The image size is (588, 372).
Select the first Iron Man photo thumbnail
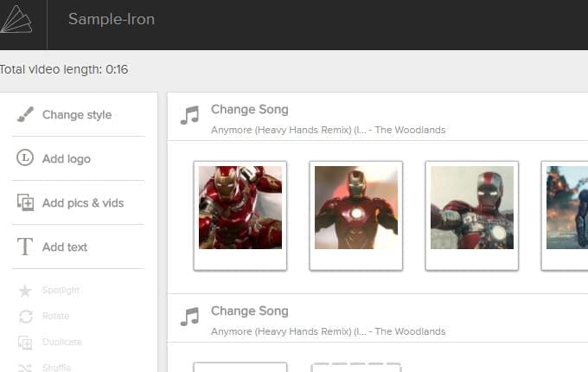pos(240,208)
